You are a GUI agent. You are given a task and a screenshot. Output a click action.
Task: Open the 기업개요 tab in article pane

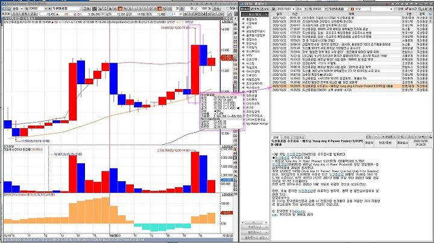coord(299,137)
